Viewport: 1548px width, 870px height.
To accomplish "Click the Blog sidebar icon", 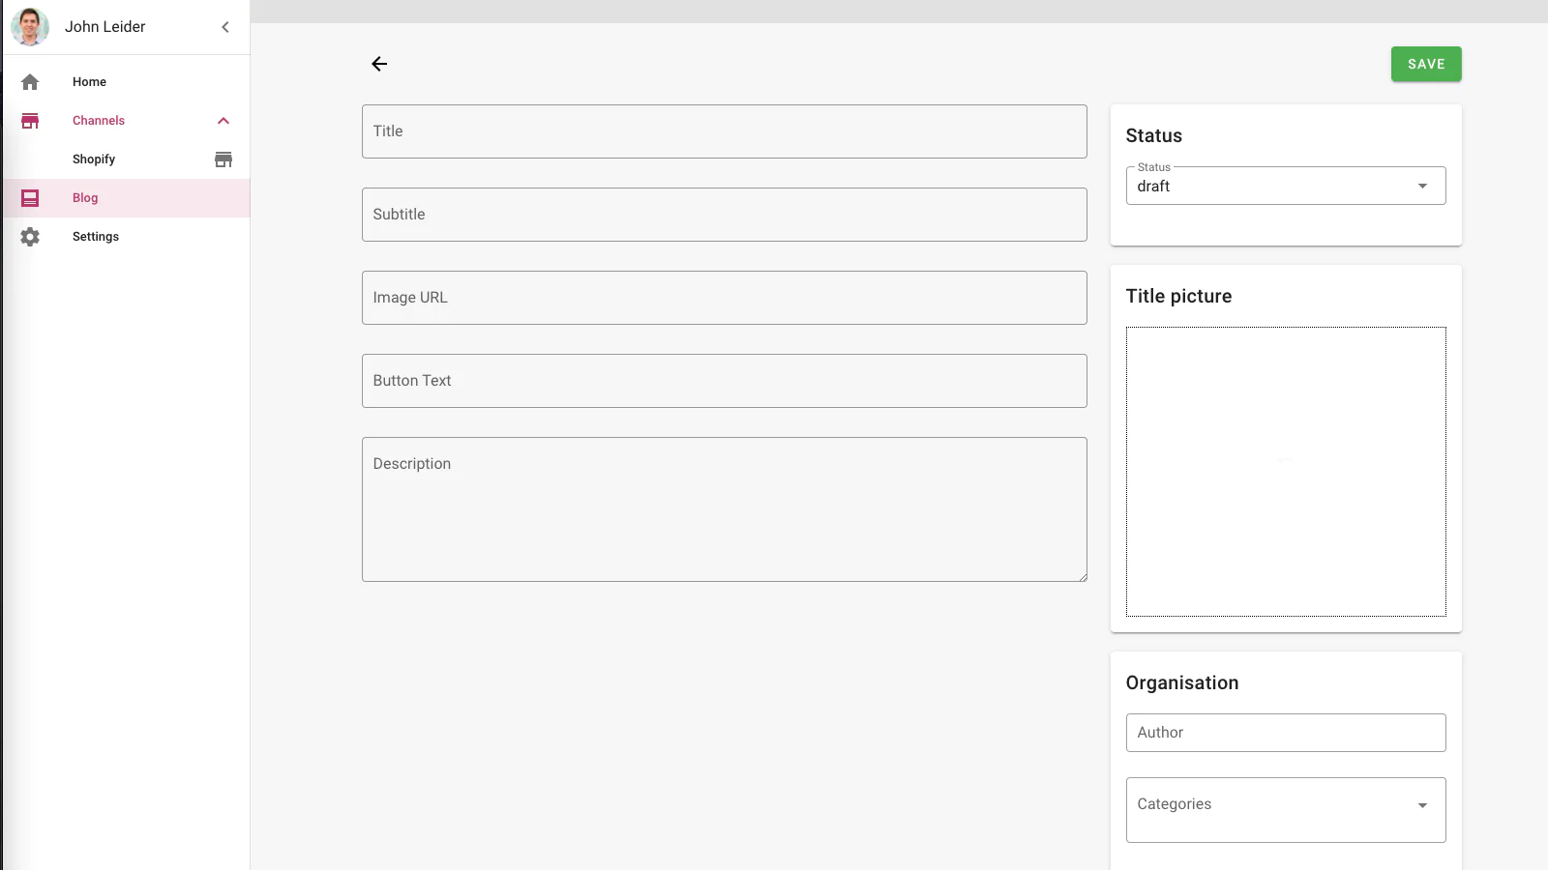I will (30, 198).
